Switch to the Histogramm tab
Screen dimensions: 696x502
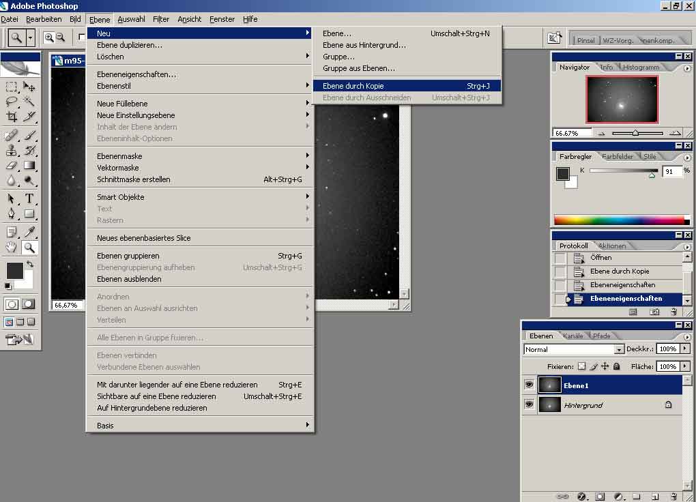(x=641, y=67)
